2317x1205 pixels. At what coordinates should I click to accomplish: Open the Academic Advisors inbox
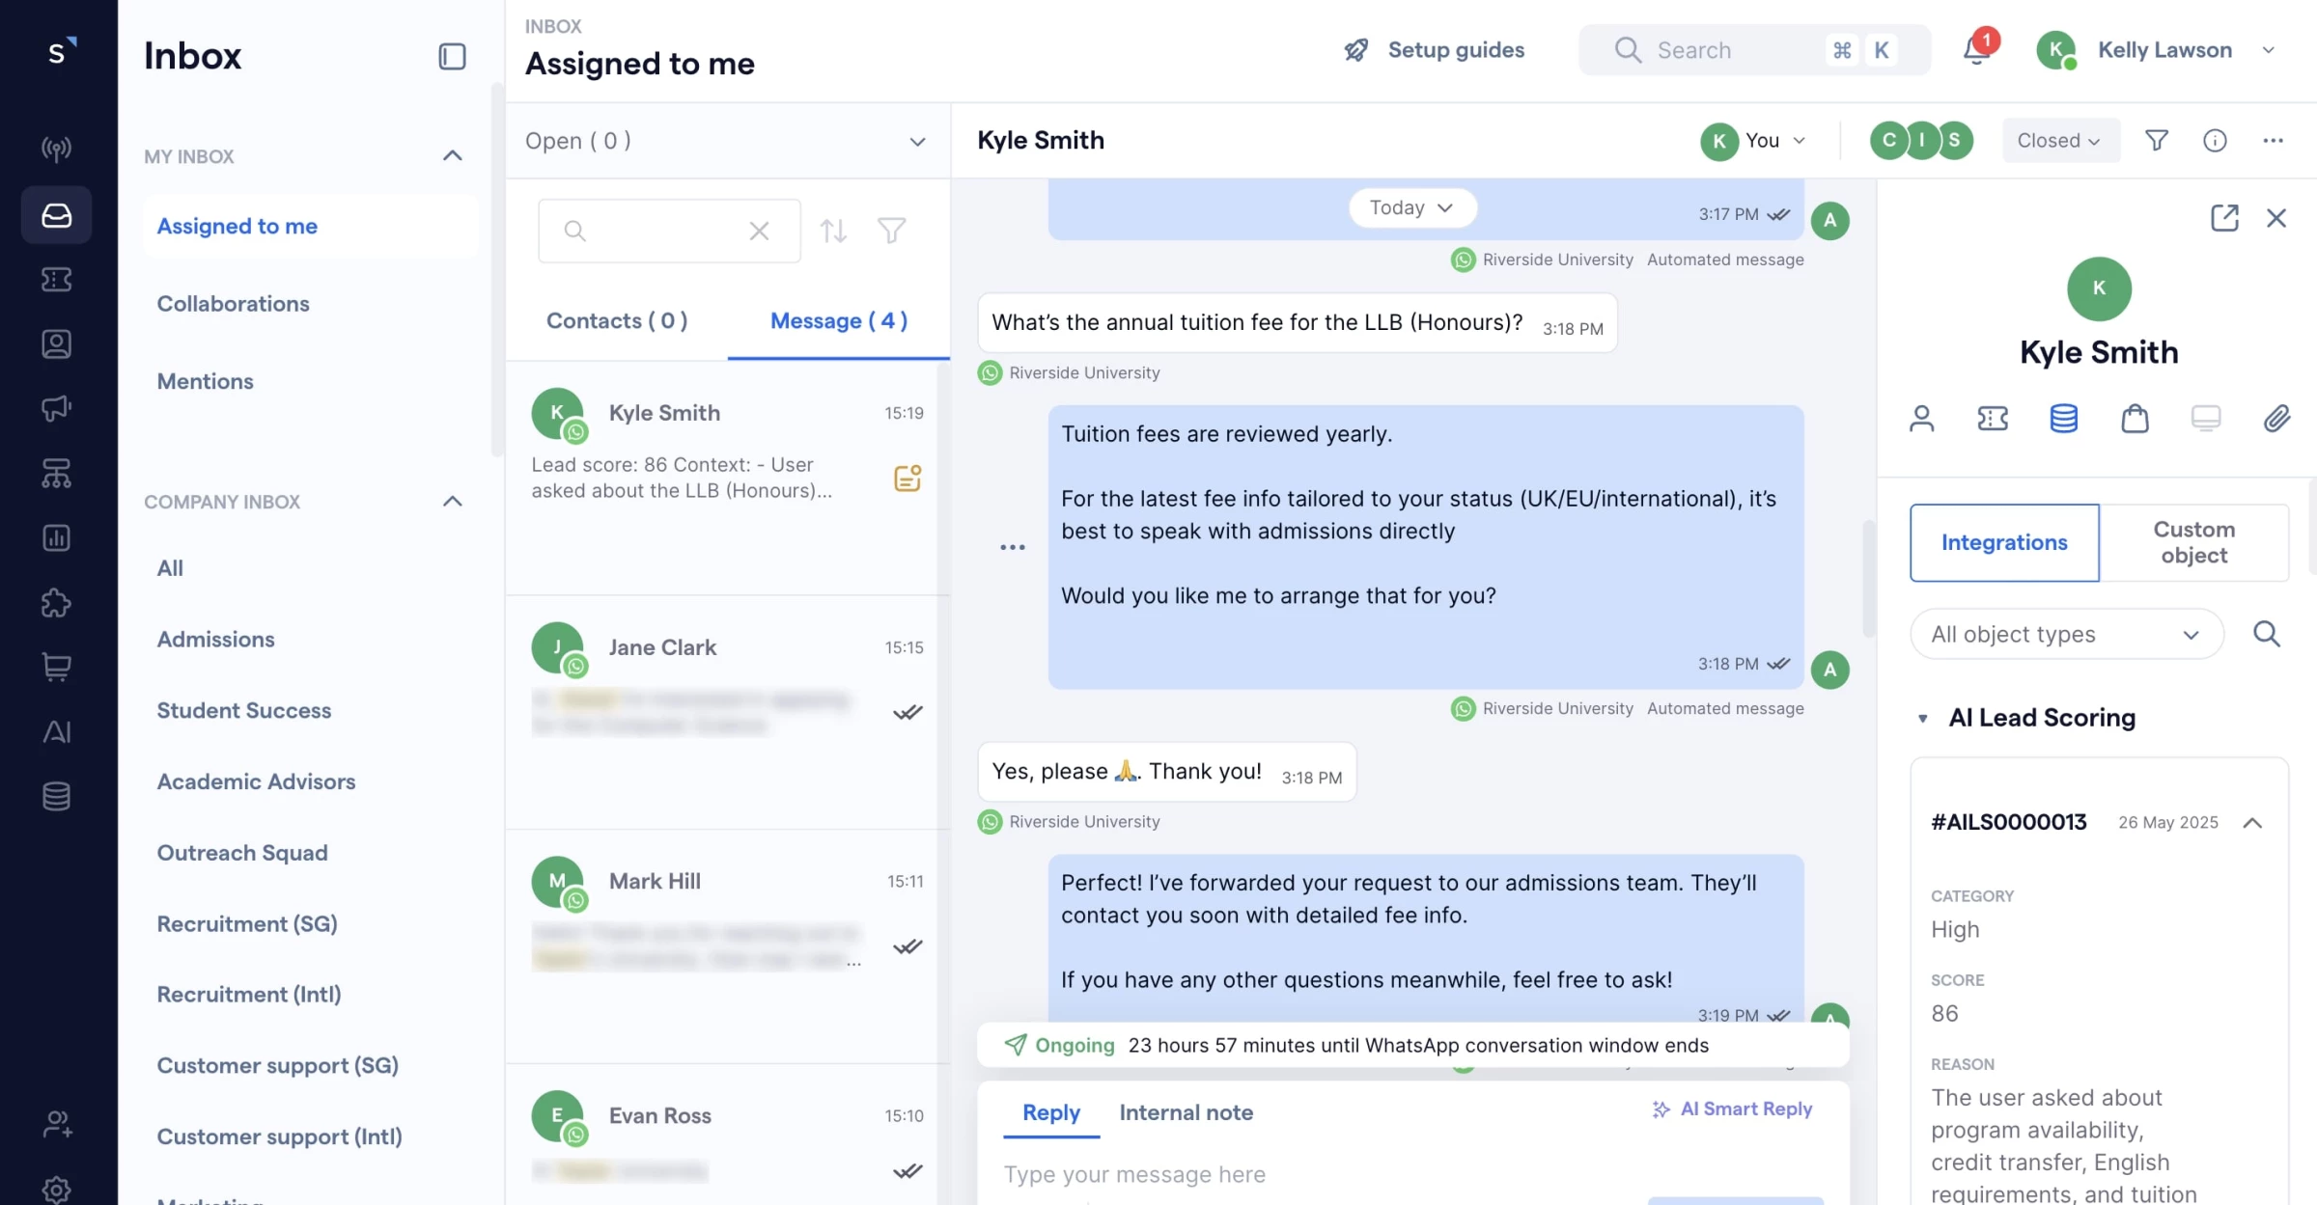256,781
